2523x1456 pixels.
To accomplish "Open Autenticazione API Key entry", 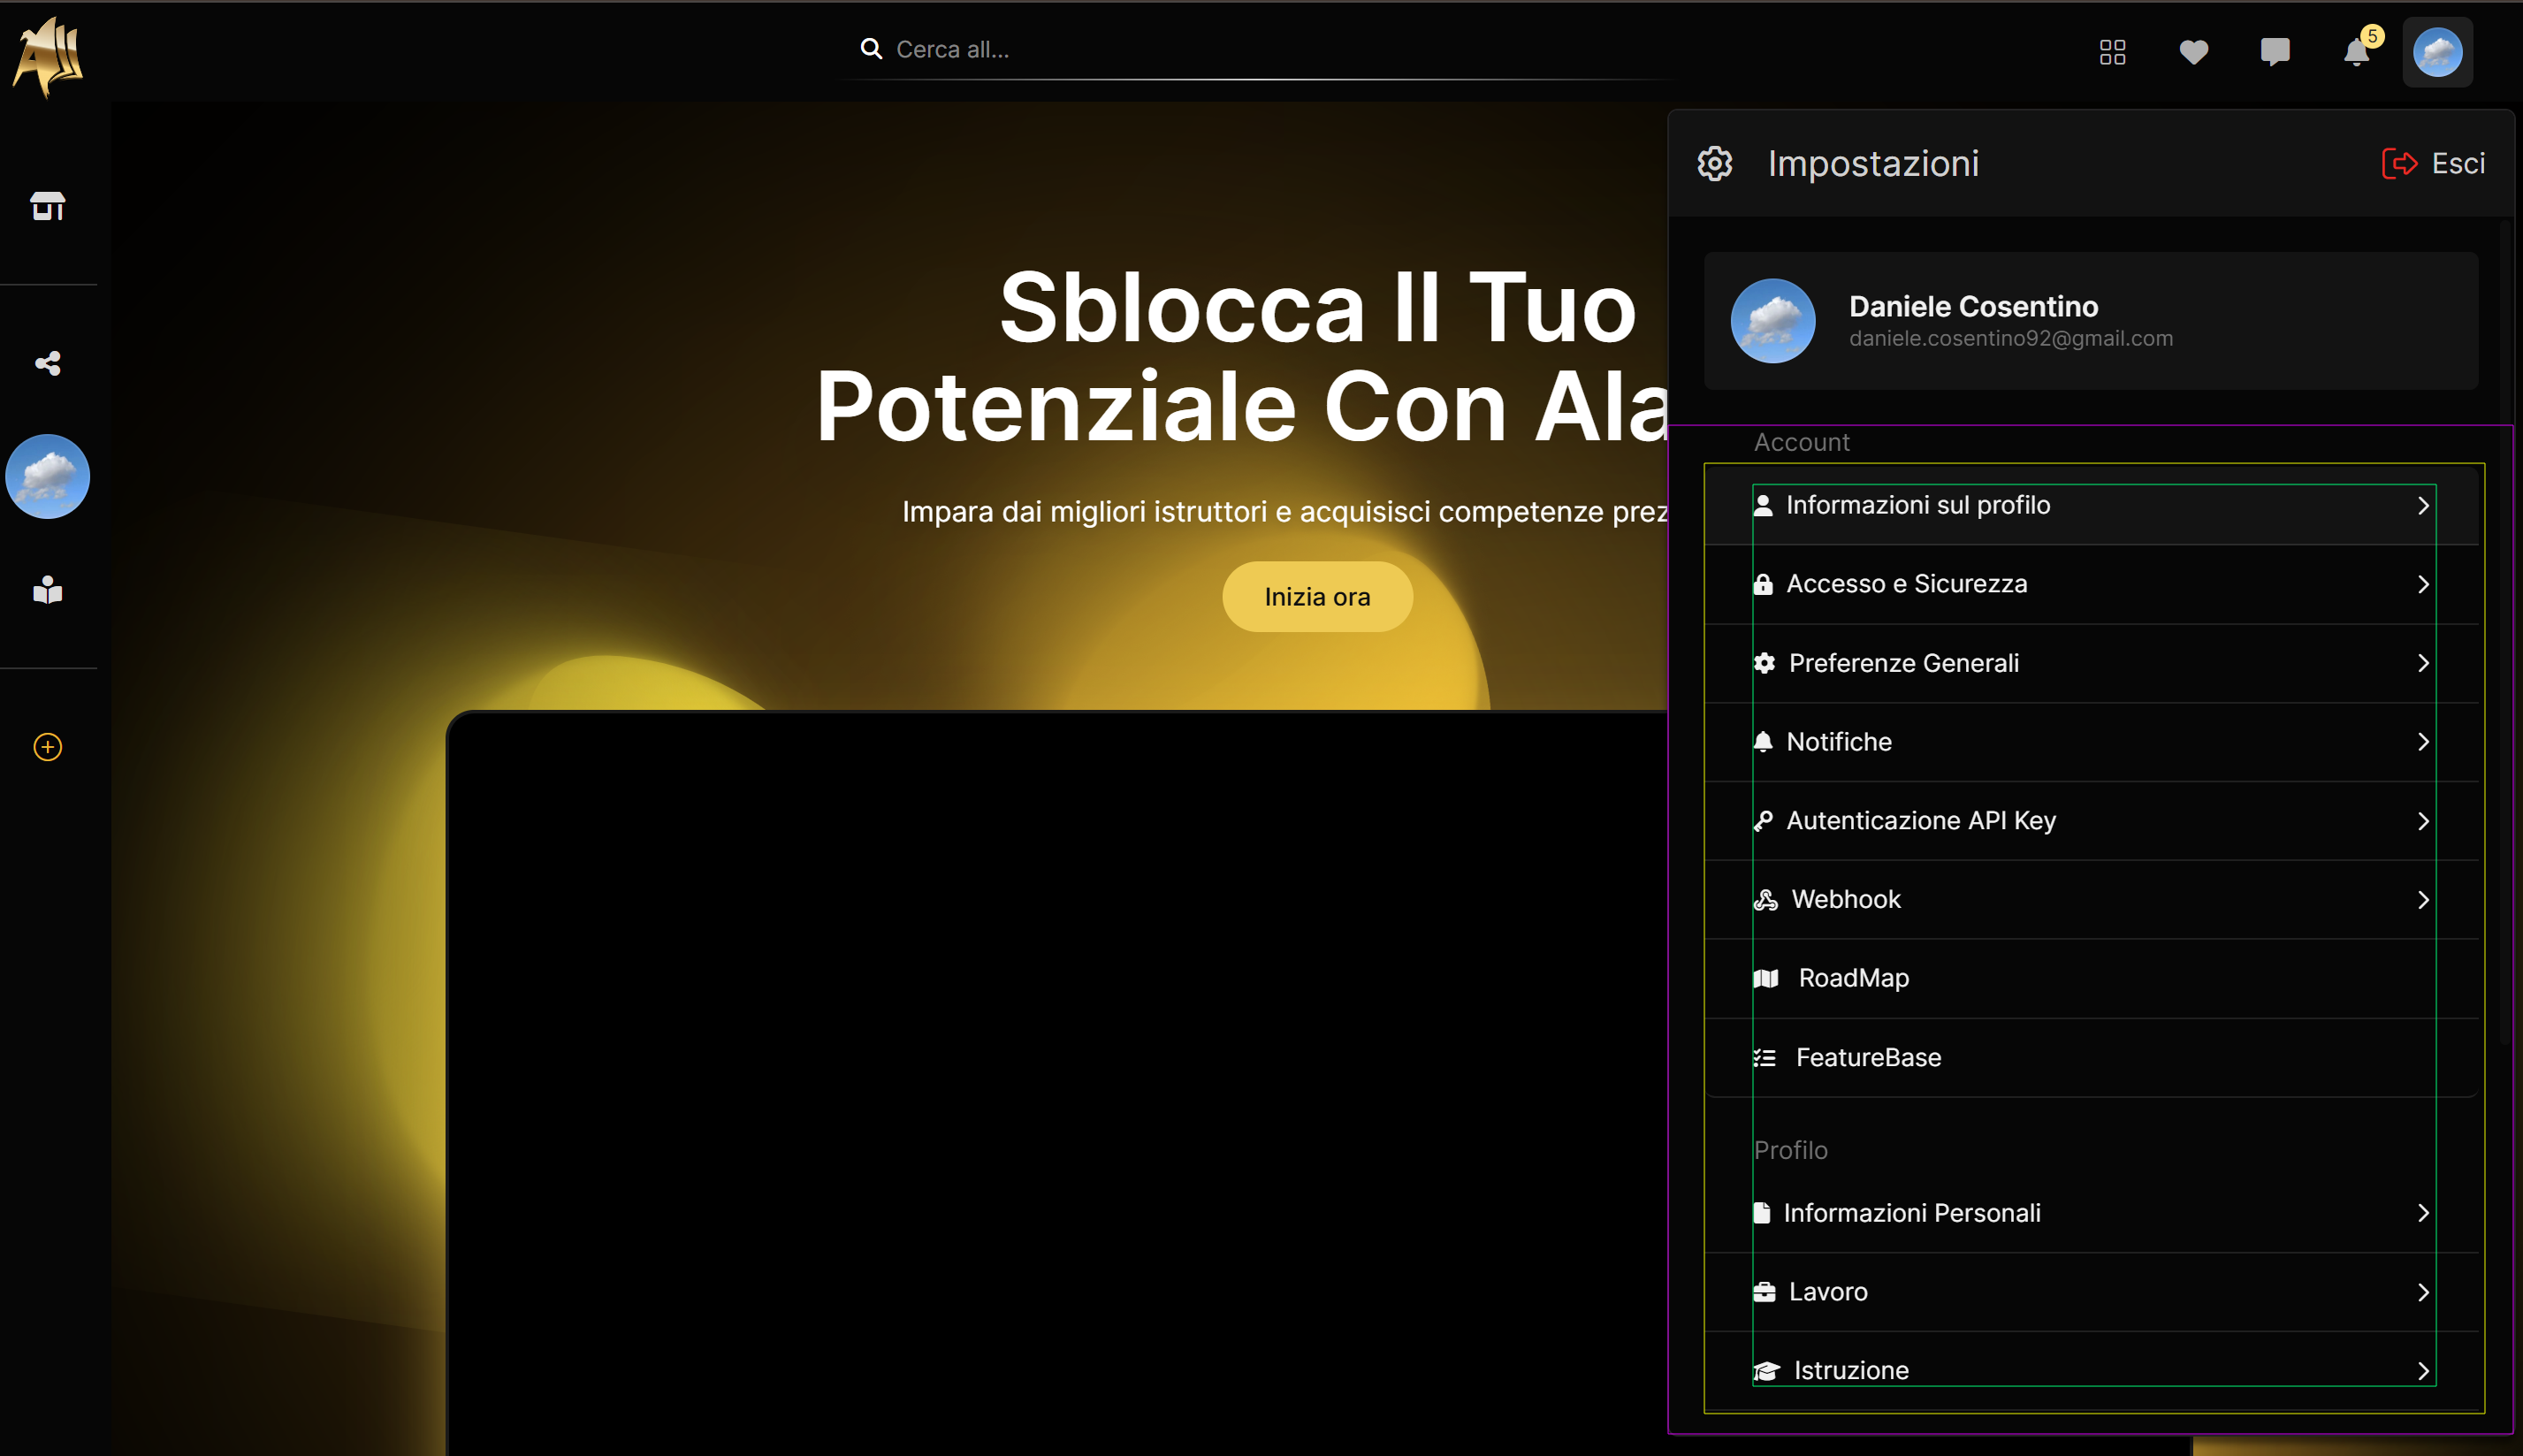I will coord(2092,821).
